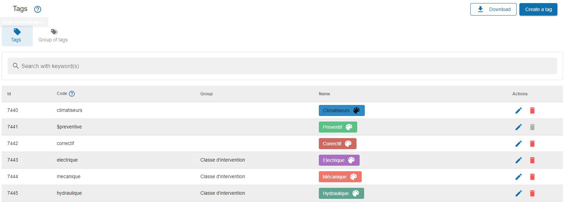Delete the correctif tag

pyautogui.click(x=532, y=144)
